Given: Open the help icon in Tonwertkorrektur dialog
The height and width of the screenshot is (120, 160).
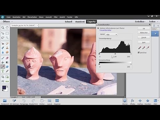Looking at the screenshot, I should point(98,28).
